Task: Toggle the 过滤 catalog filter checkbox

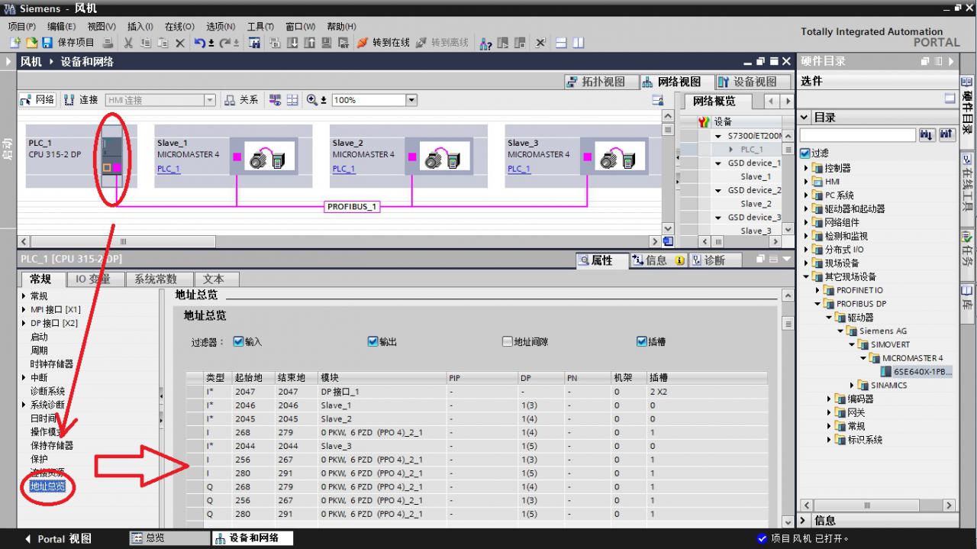Action: click(804, 153)
